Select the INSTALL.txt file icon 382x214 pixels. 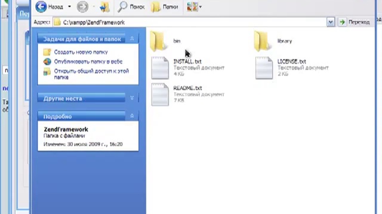[x=160, y=68]
